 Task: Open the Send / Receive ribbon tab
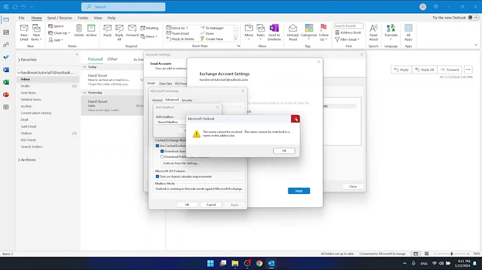click(x=60, y=18)
